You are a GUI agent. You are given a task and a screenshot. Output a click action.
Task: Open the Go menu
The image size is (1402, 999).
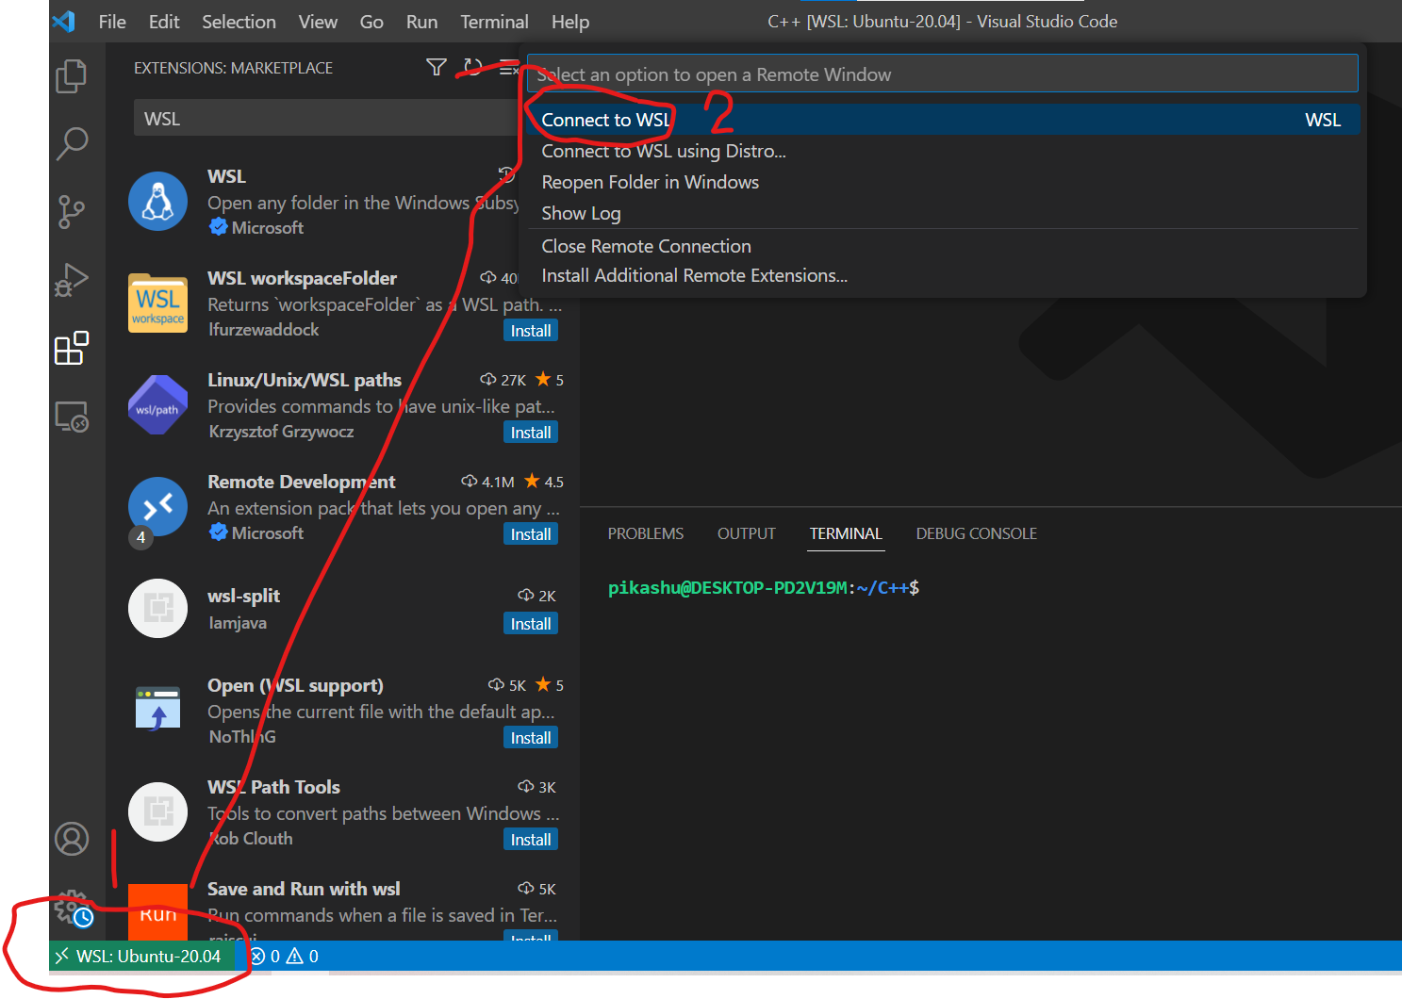tap(371, 22)
